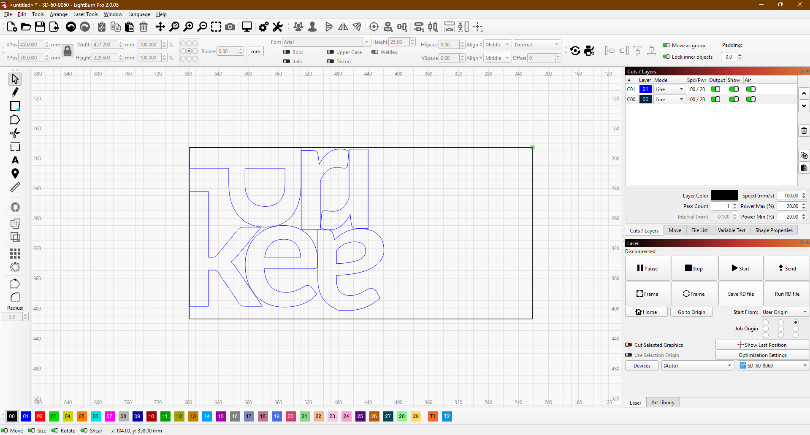Click the New File icon
Image resolution: width=810 pixels, height=435 pixels.
click(x=12, y=27)
